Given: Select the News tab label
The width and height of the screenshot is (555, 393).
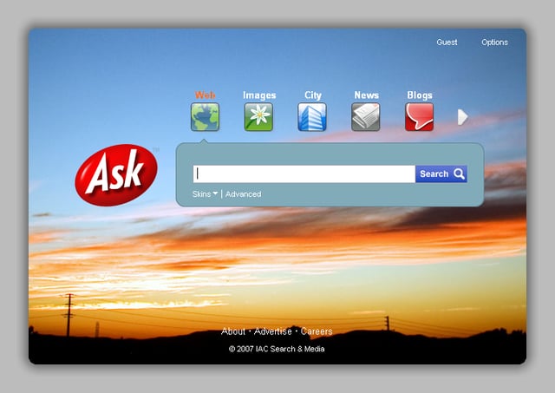Looking at the screenshot, I should click(367, 95).
